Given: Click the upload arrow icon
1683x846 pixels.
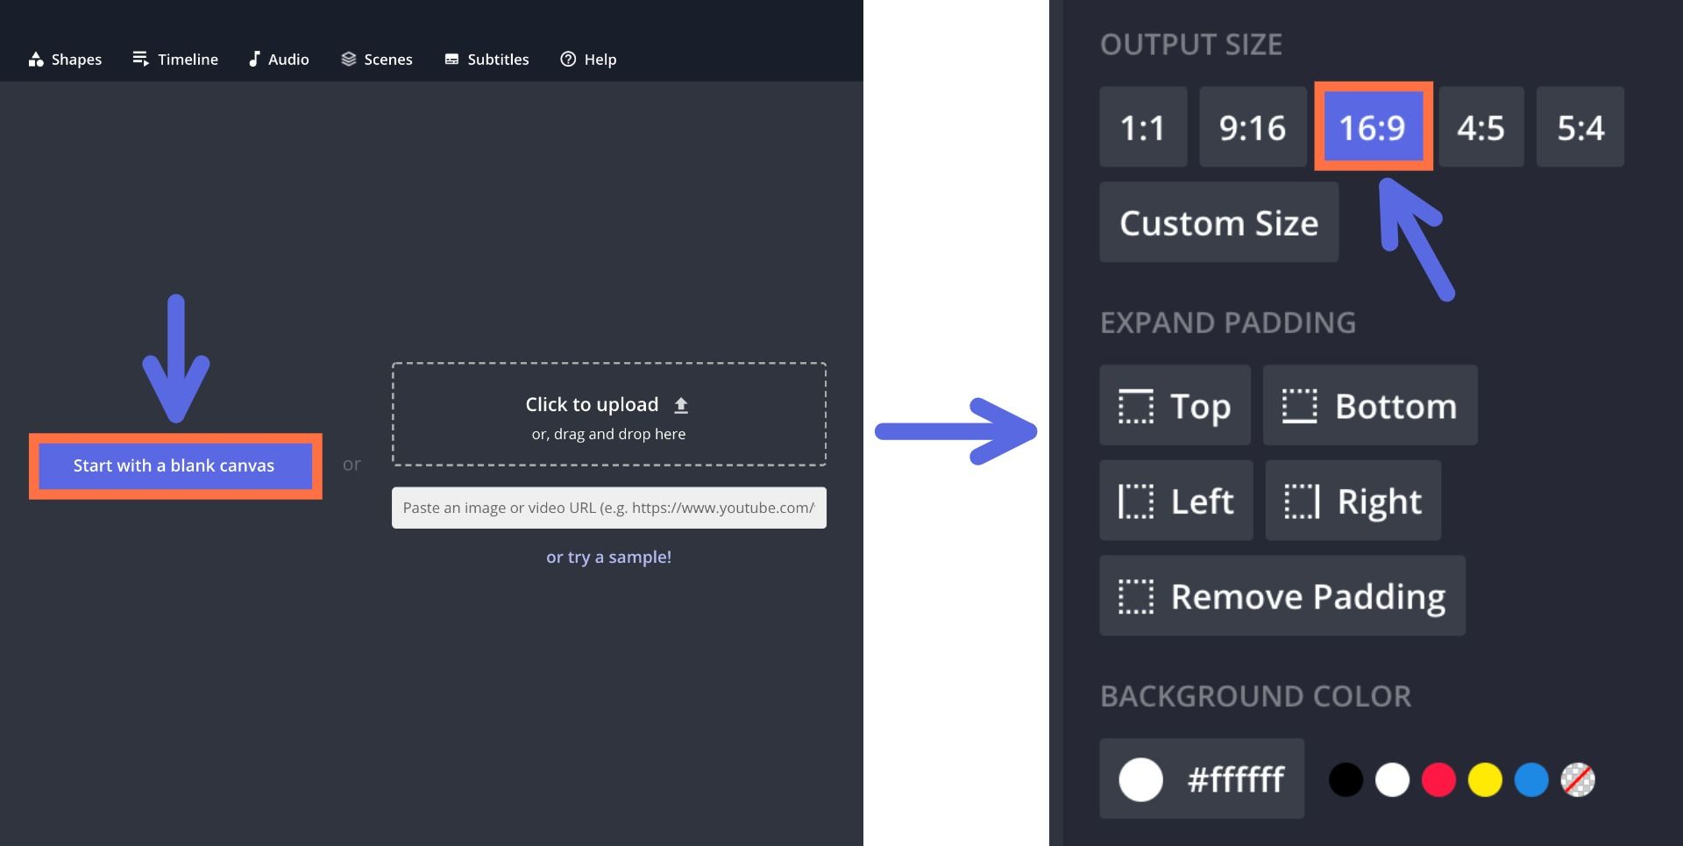Looking at the screenshot, I should 681,405.
